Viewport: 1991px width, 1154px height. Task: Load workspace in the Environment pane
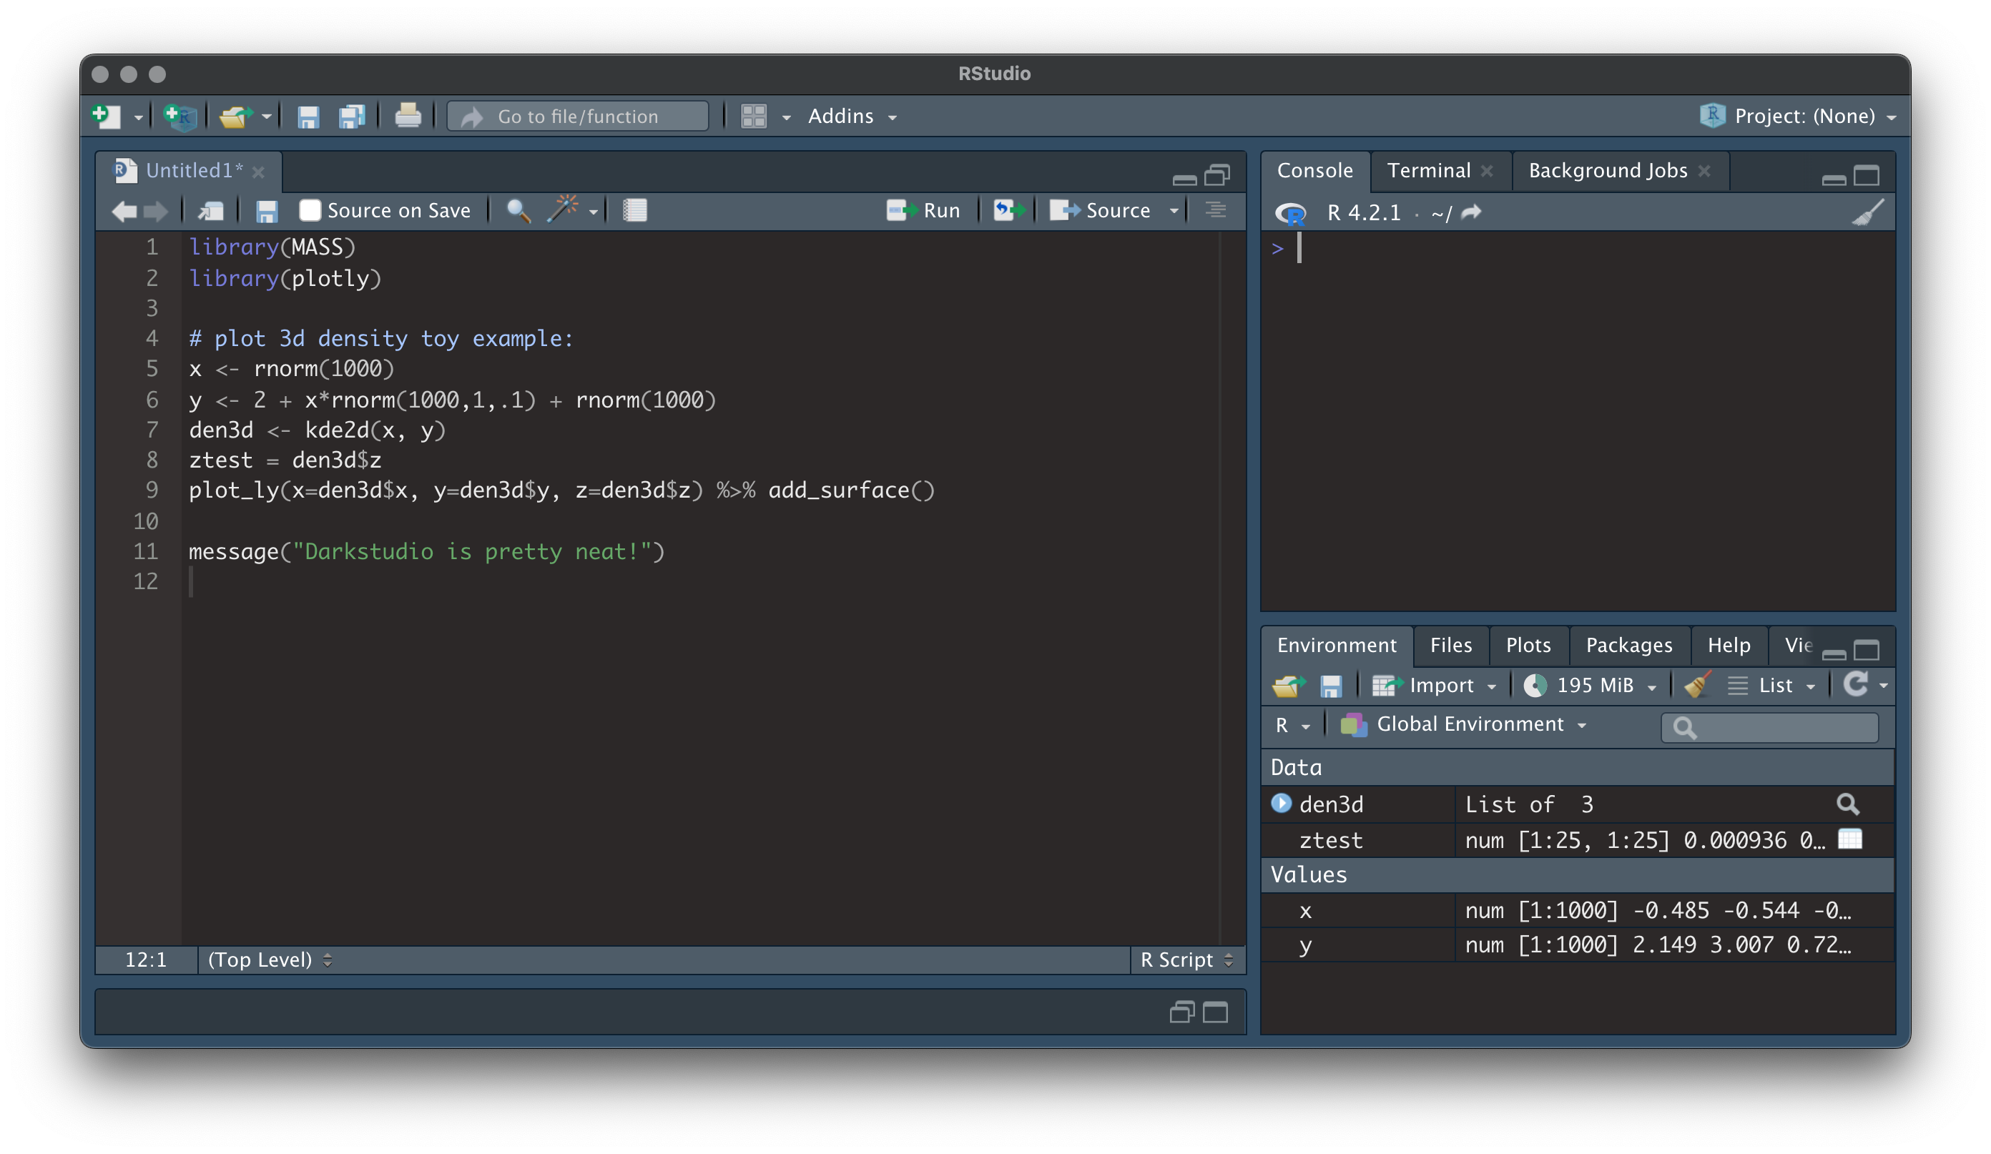click(1288, 686)
